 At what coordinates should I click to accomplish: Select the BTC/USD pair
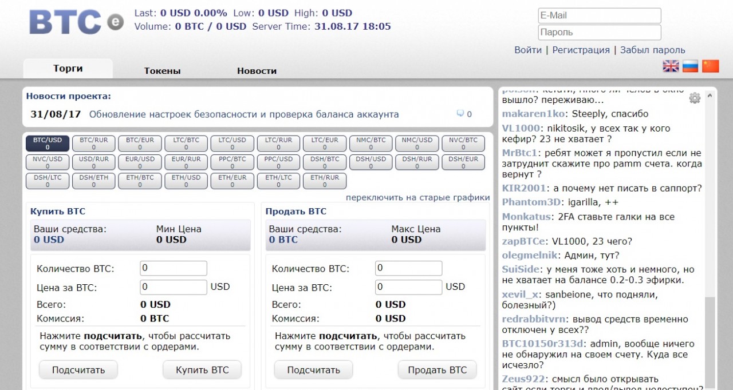click(x=48, y=144)
